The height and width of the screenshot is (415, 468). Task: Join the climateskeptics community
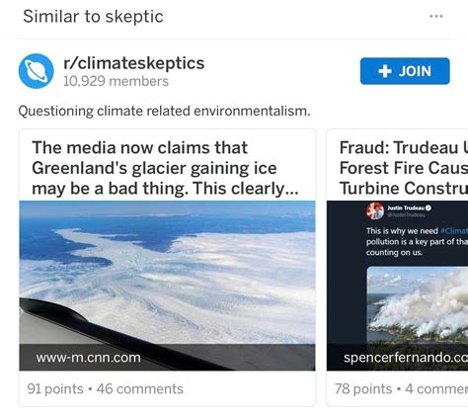405,71
